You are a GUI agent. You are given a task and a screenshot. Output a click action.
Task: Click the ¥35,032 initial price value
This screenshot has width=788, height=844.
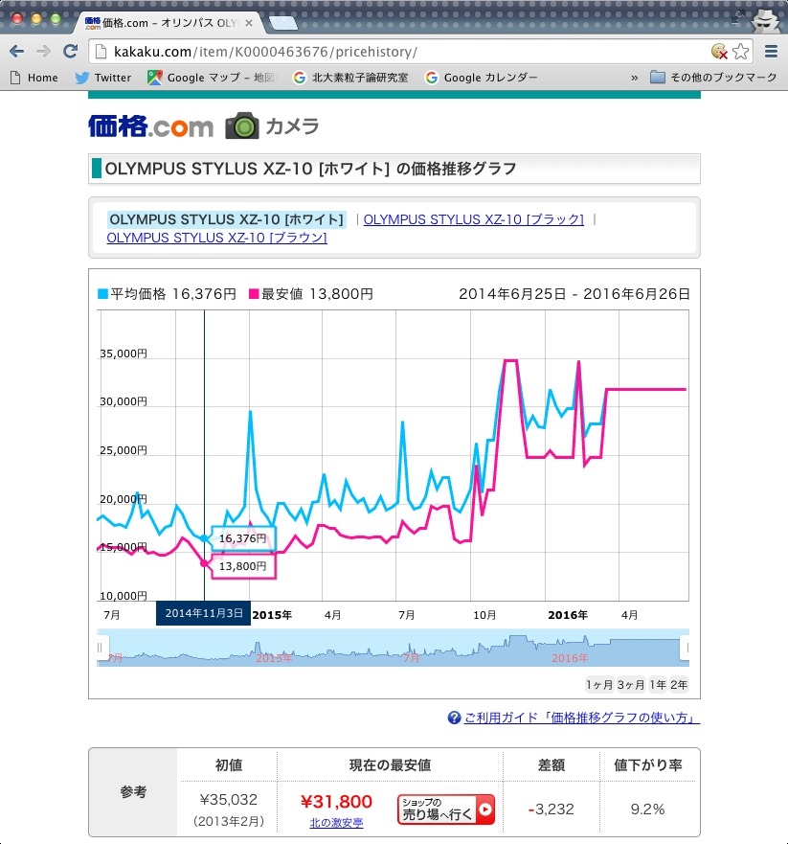(229, 799)
